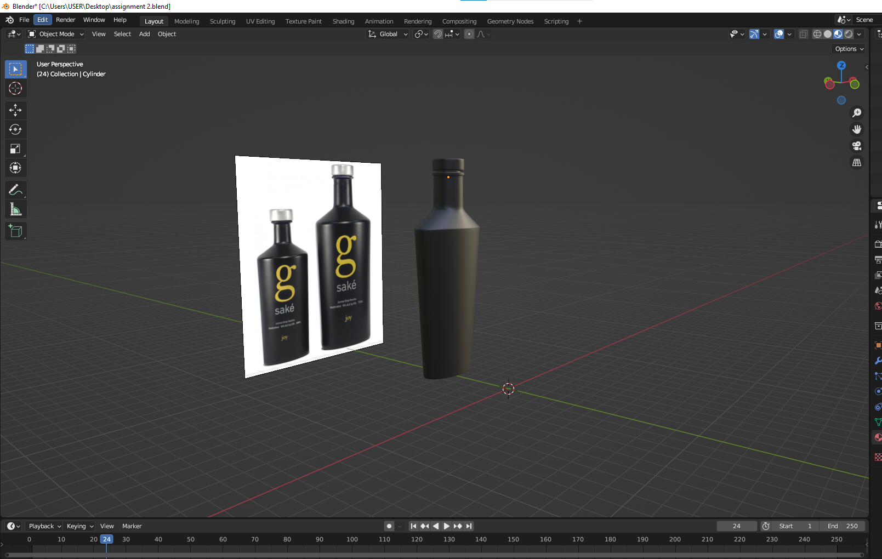Open Playback menu in timeline
Image resolution: width=882 pixels, height=559 pixels.
45,526
